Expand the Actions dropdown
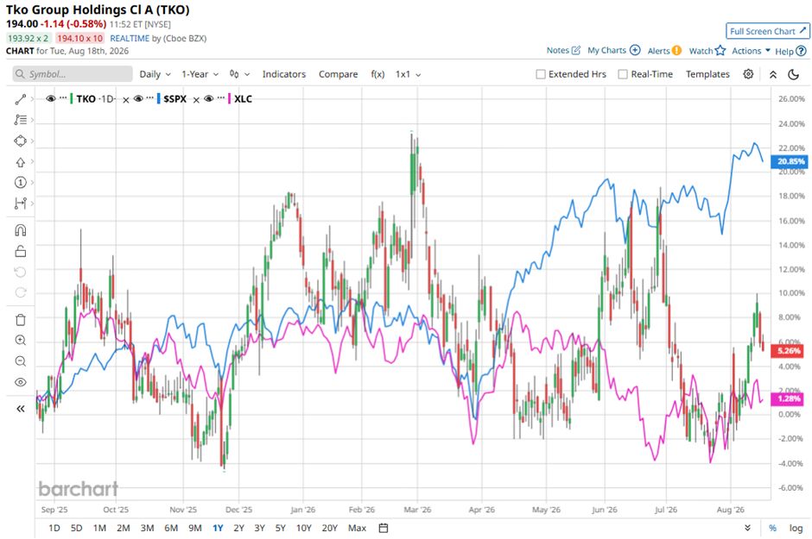This screenshot has width=812, height=539. 751,51
